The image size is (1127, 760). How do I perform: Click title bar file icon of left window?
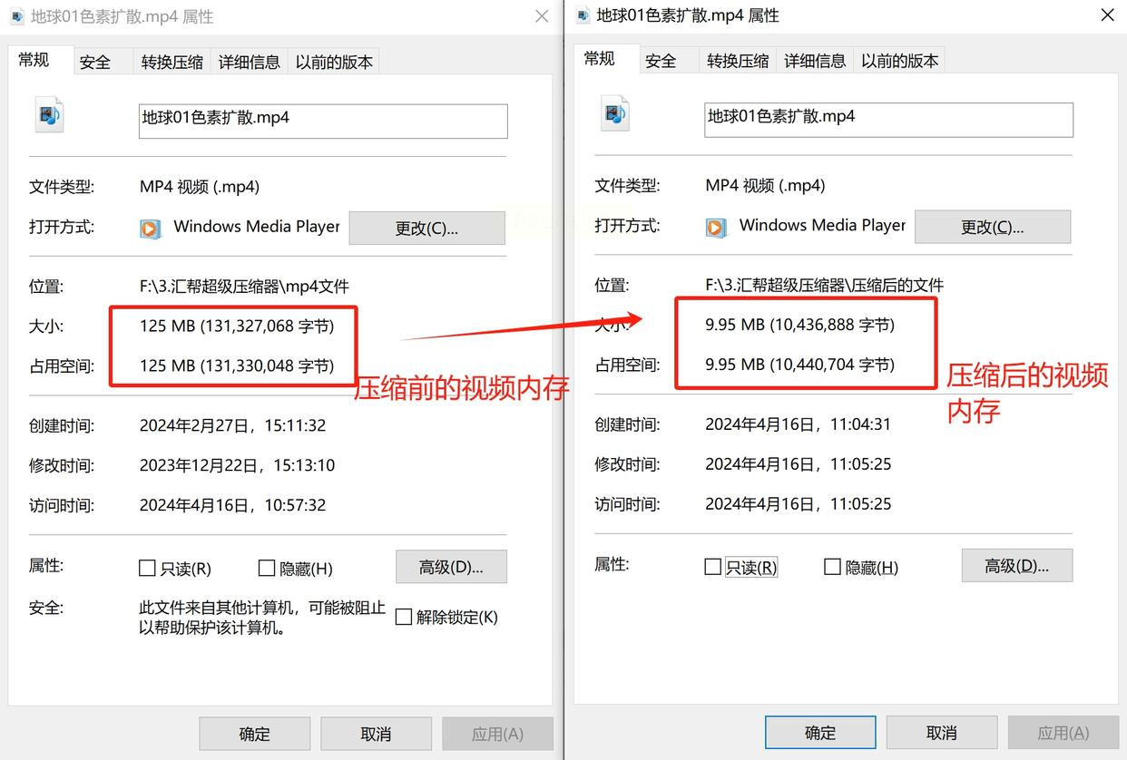(x=16, y=16)
